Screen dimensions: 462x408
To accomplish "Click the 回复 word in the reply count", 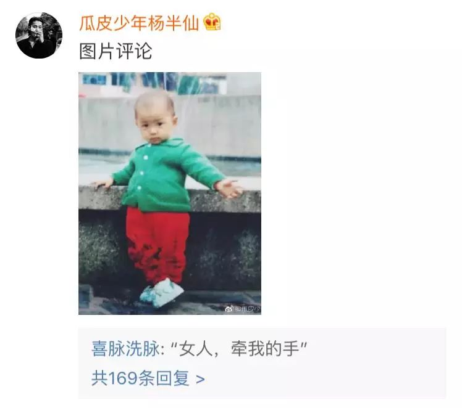I will [x=173, y=378].
